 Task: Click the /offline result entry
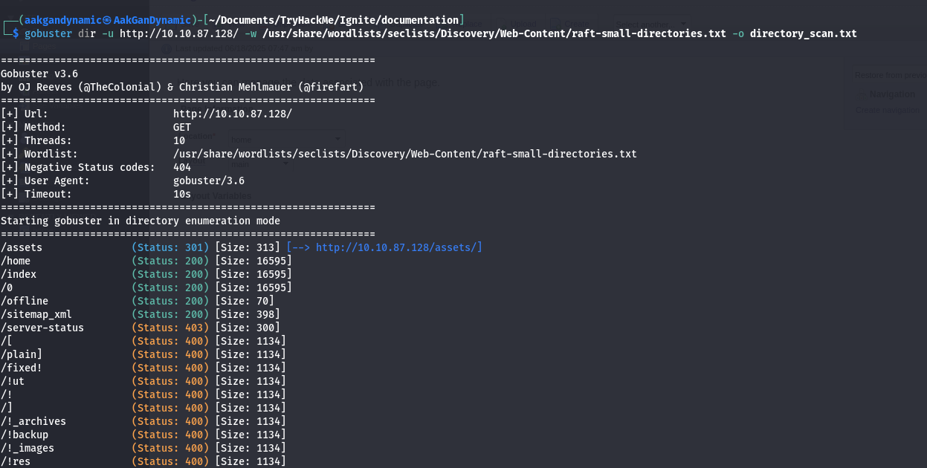point(25,301)
